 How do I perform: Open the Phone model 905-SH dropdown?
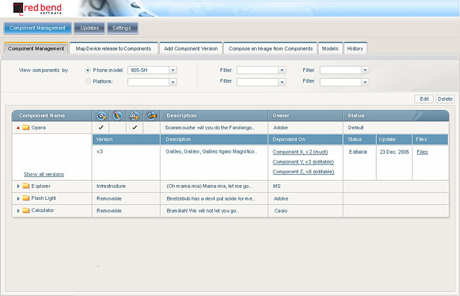[173, 70]
